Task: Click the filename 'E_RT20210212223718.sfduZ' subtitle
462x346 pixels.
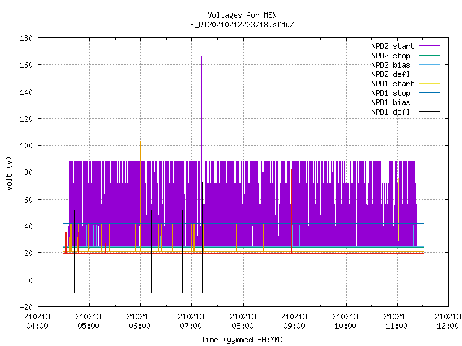Action: point(242,25)
